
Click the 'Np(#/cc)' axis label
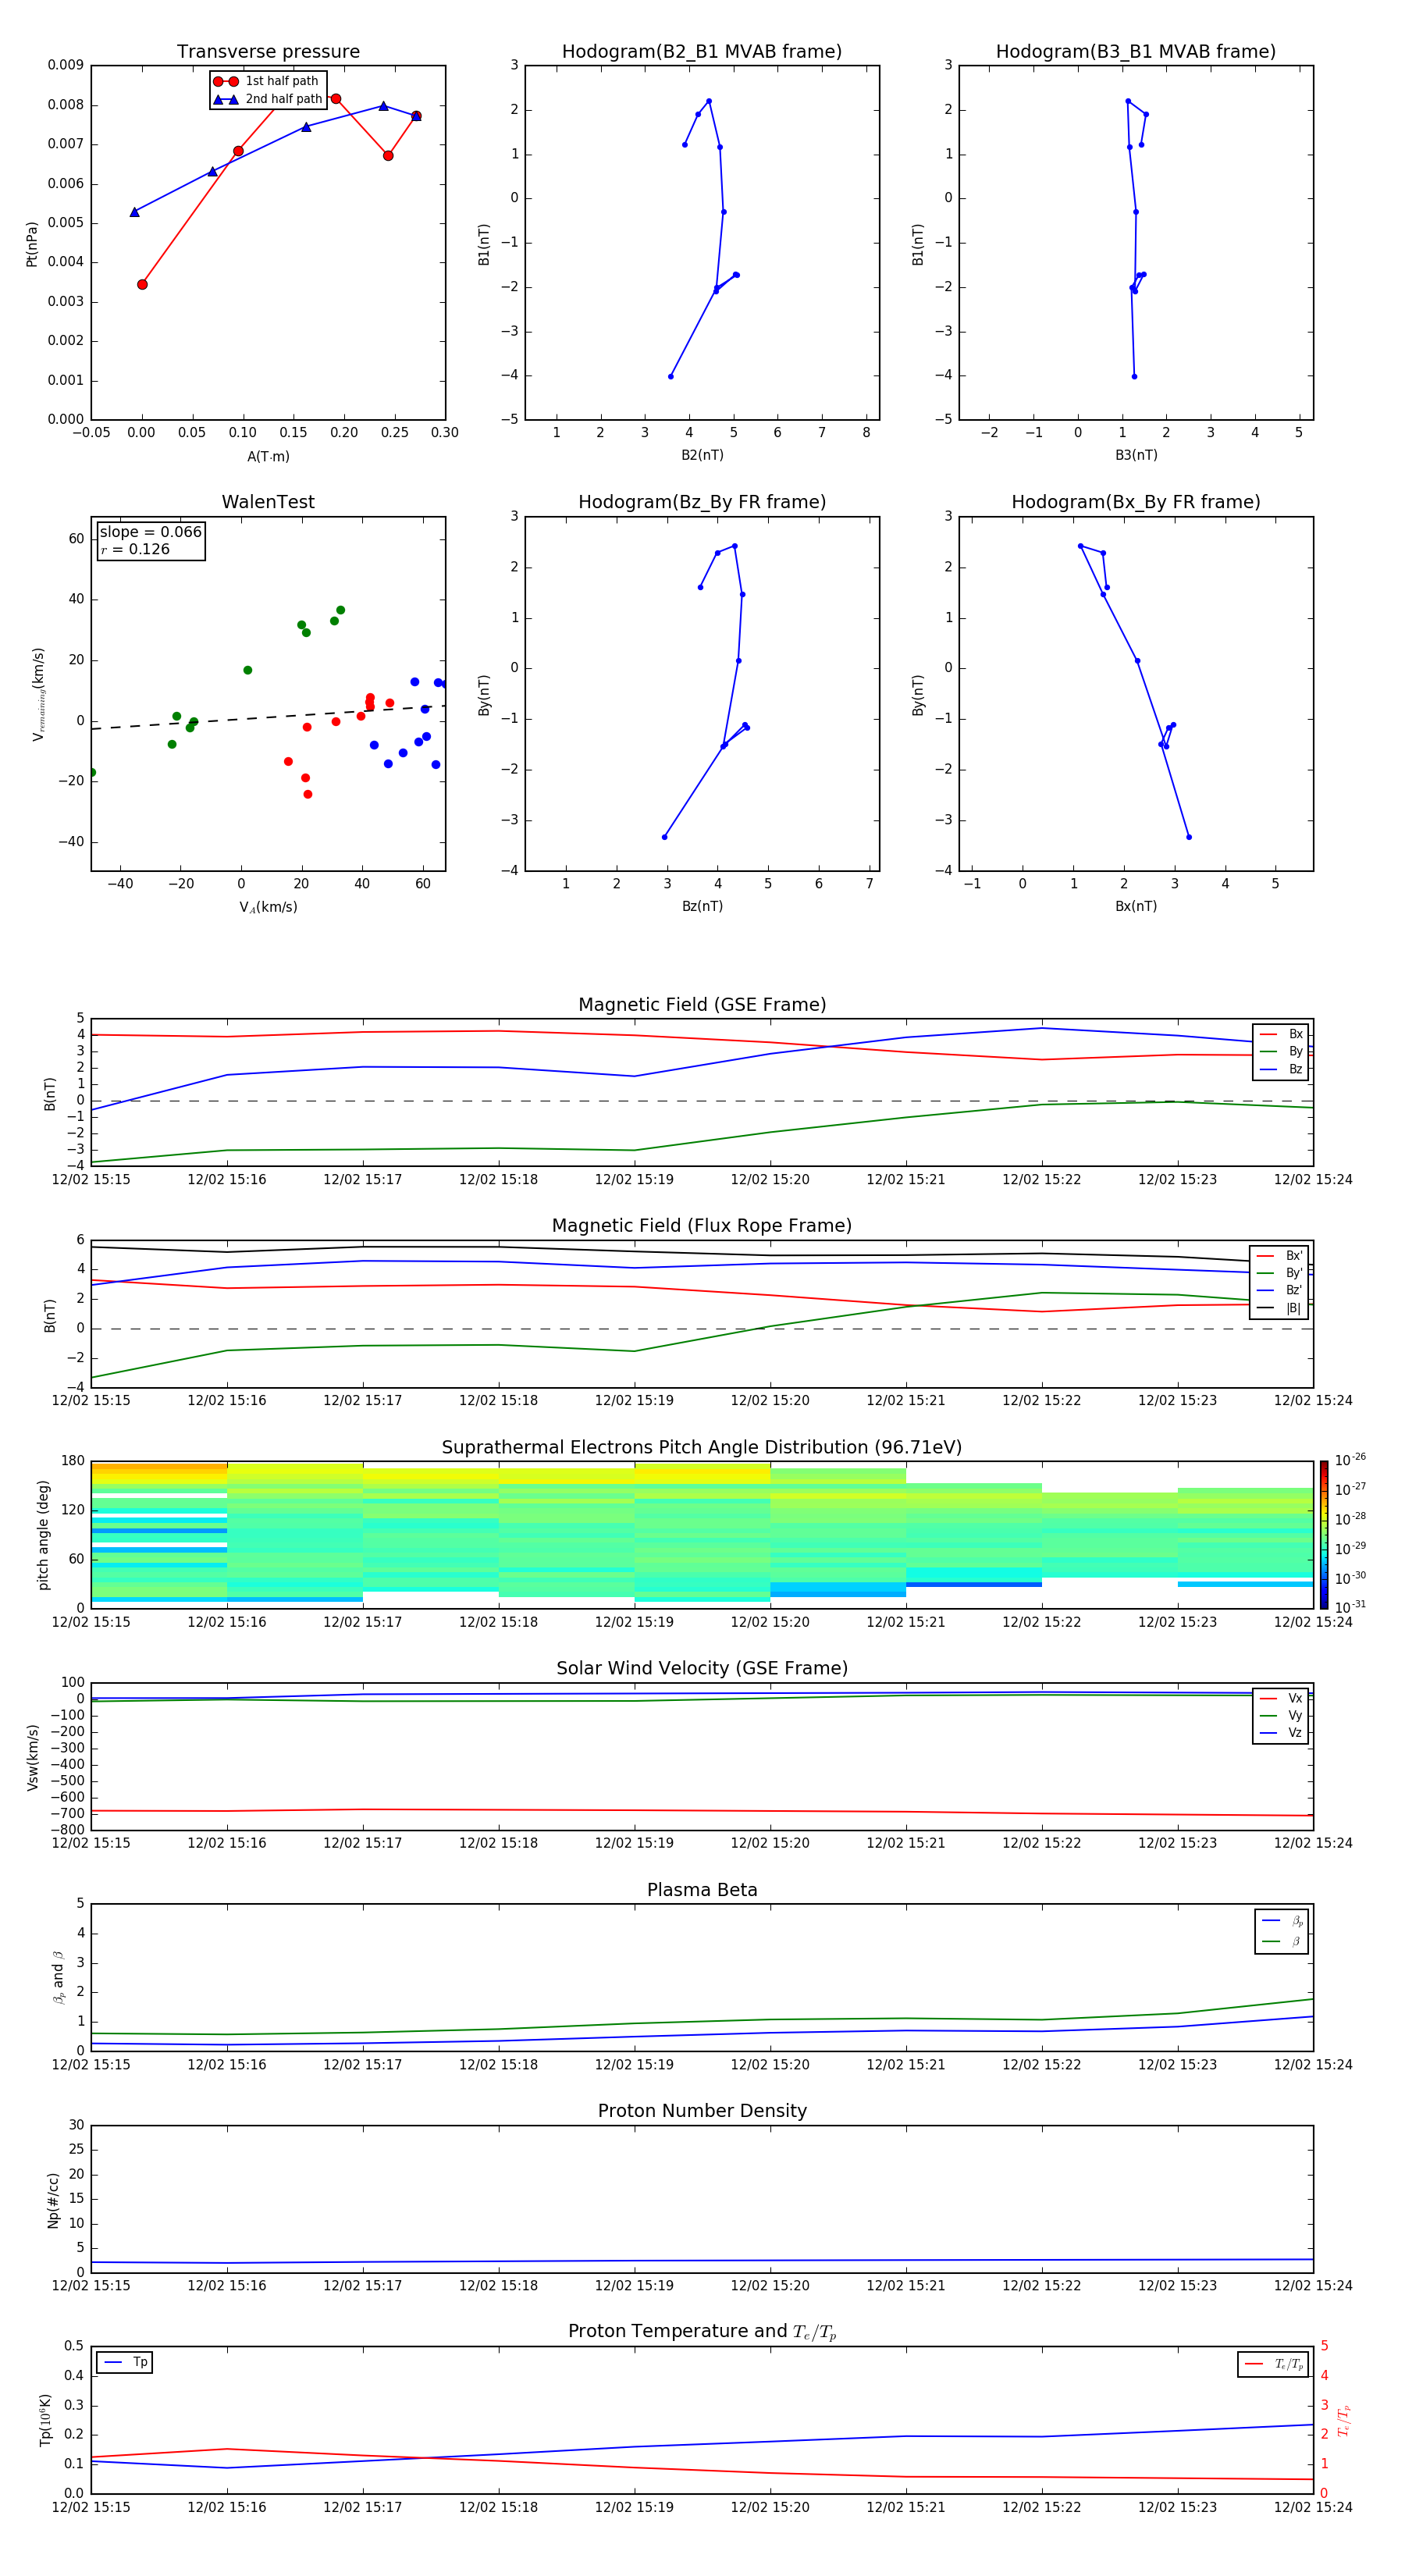click(53, 2200)
